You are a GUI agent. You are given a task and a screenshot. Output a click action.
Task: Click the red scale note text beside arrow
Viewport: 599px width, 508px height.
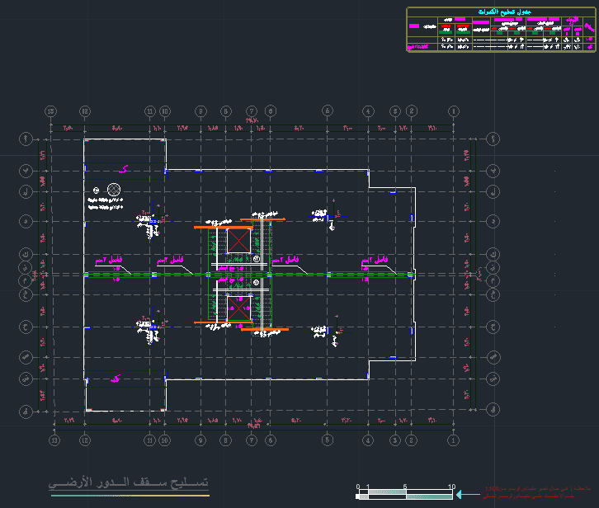537,492
